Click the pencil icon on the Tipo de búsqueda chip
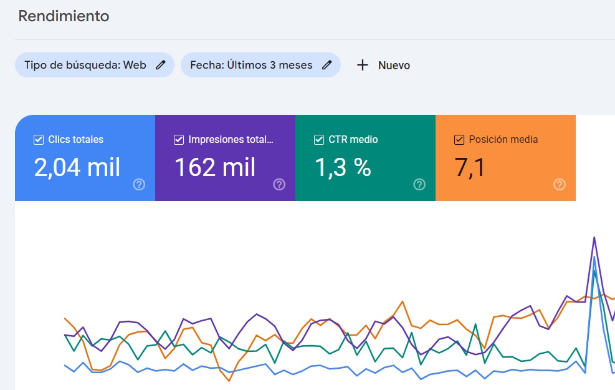Screen dimensions: 615x390 pos(161,65)
